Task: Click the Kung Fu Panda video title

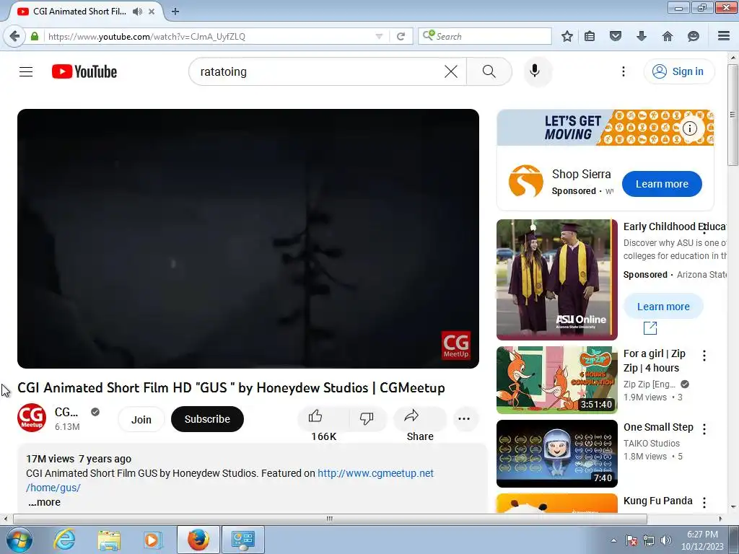Action: click(x=657, y=501)
